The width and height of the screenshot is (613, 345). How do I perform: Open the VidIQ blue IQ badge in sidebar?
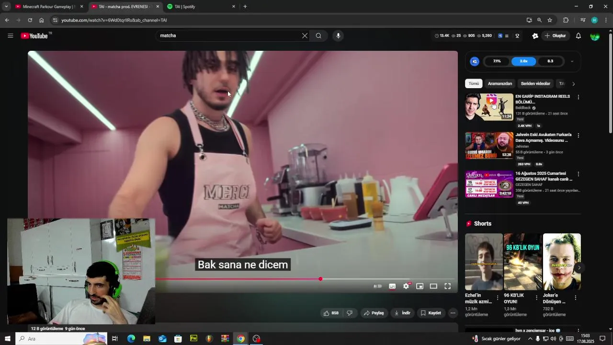(x=475, y=61)
